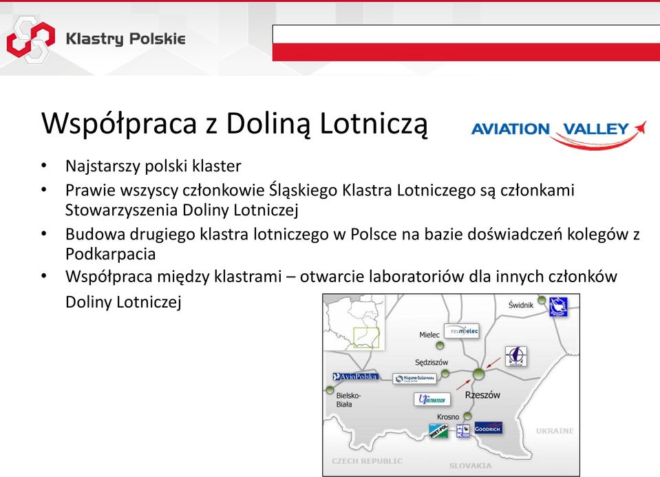Click the 'Mielec' map label
This screenshot has height=477, width=660.
coord(429,335)
